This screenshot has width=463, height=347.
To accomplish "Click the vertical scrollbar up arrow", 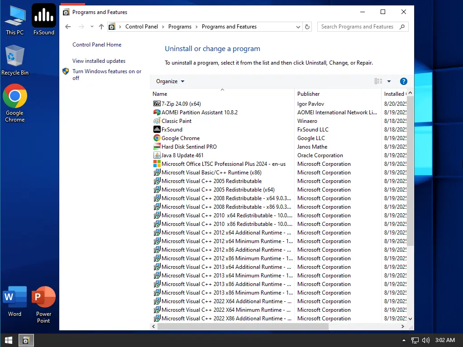I will point(410,93).
